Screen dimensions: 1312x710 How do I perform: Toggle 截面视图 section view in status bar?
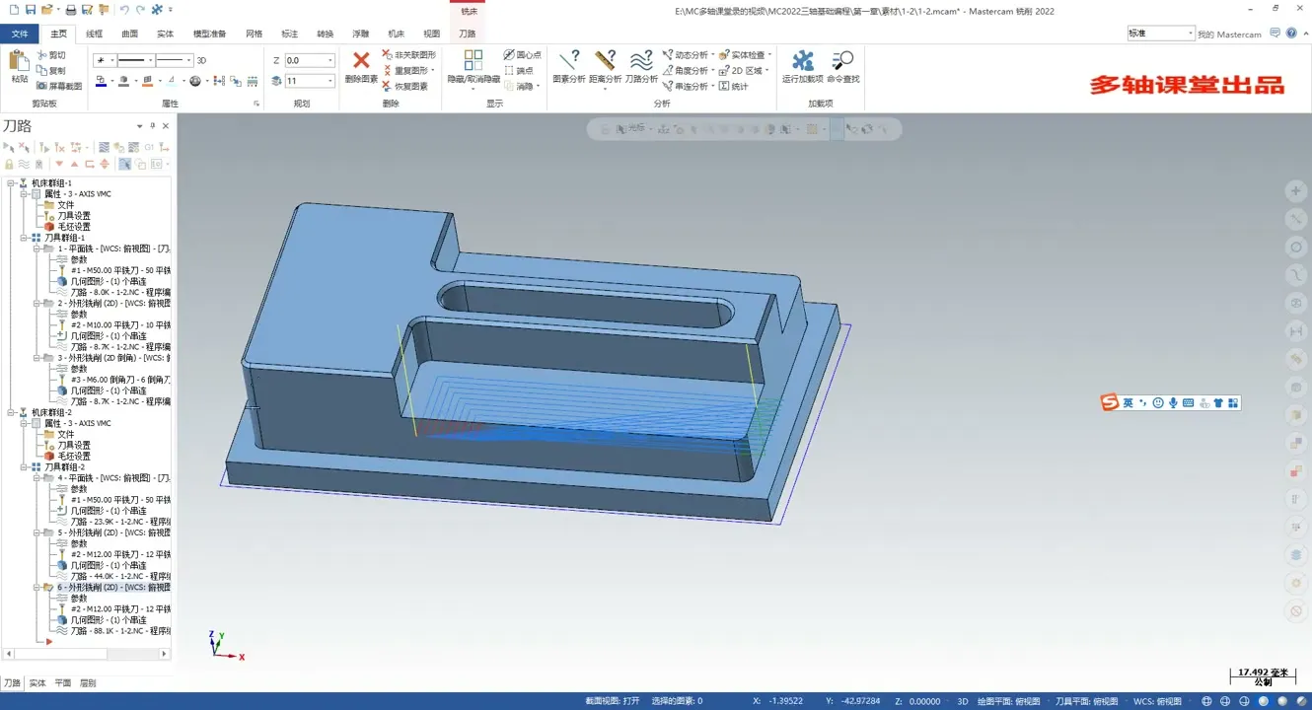pos(613,701)
